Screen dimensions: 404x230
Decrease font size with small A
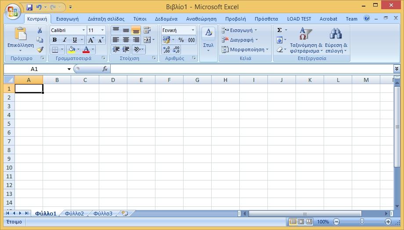pyautogui.click(x=101, y=40)
